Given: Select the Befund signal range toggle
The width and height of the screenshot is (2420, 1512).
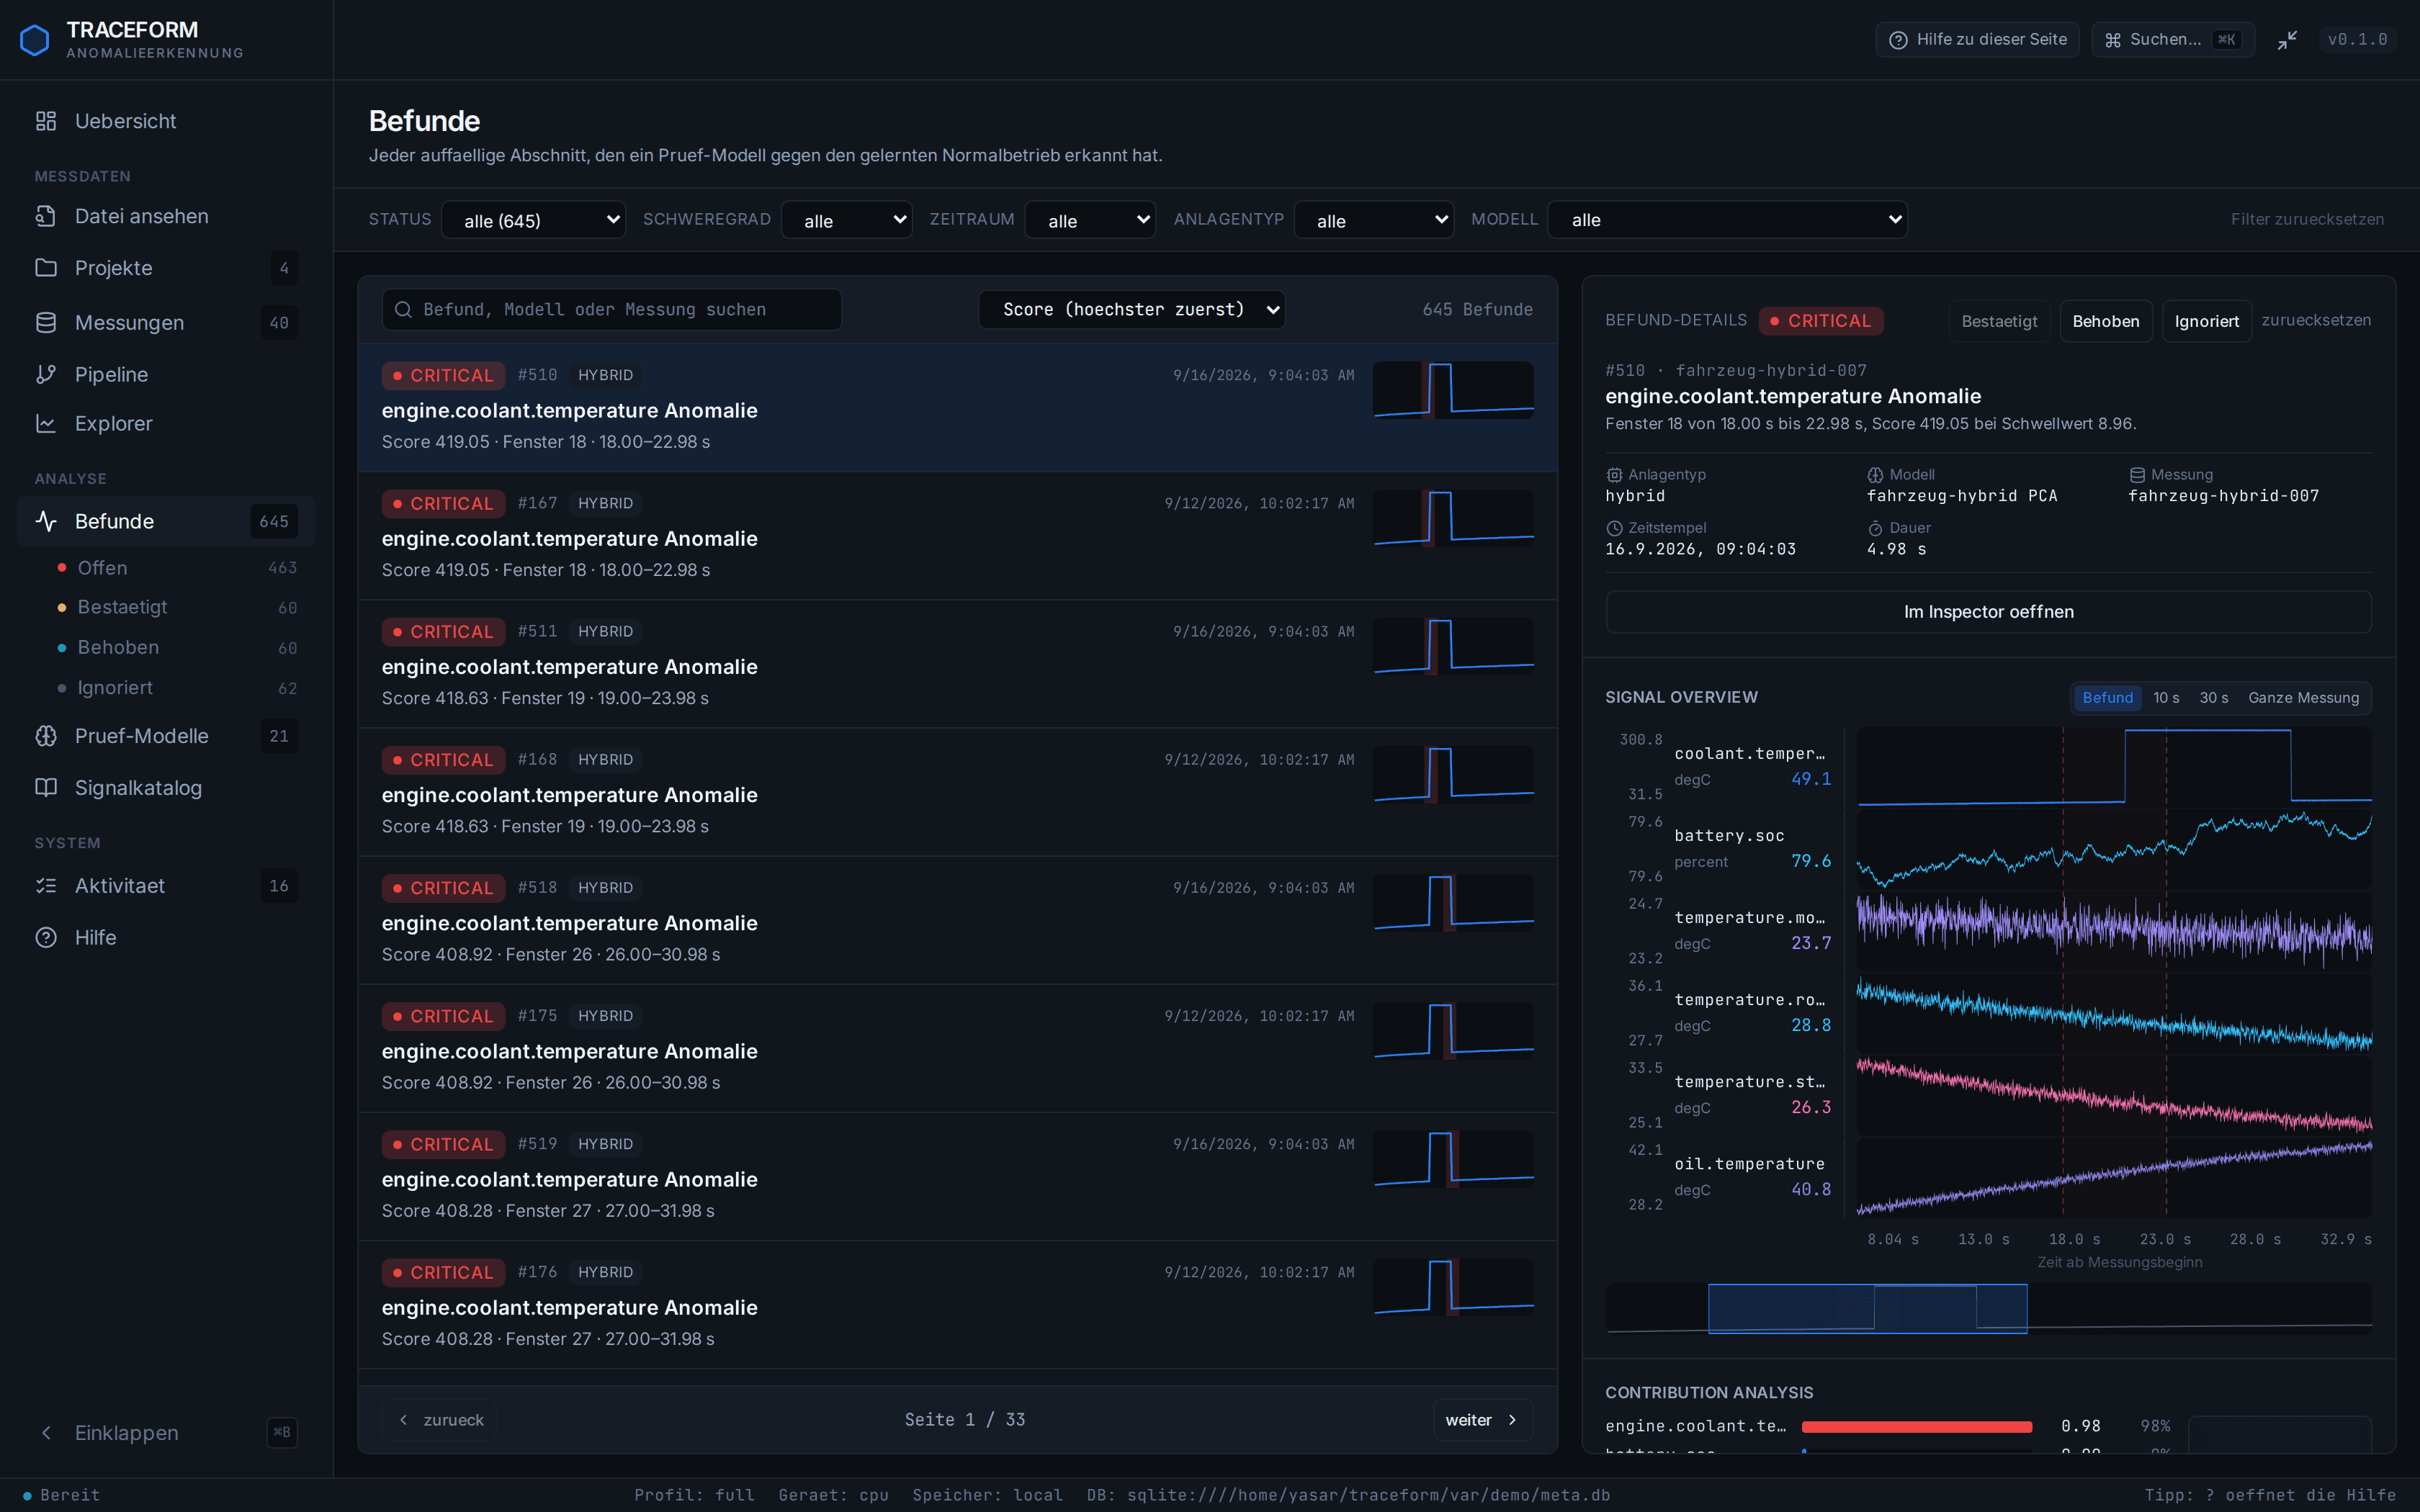Looking at the screenshot, I should click(x=2107, y=698).
